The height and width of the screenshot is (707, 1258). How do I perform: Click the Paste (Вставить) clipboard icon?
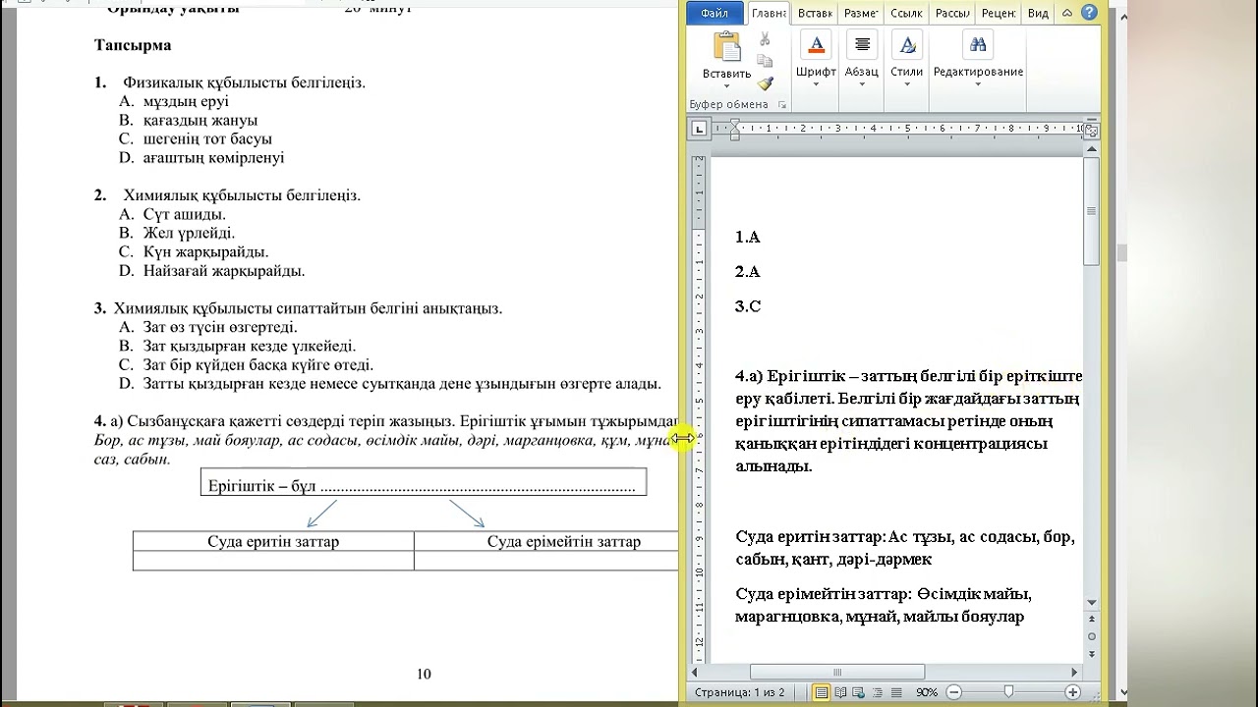727,47
